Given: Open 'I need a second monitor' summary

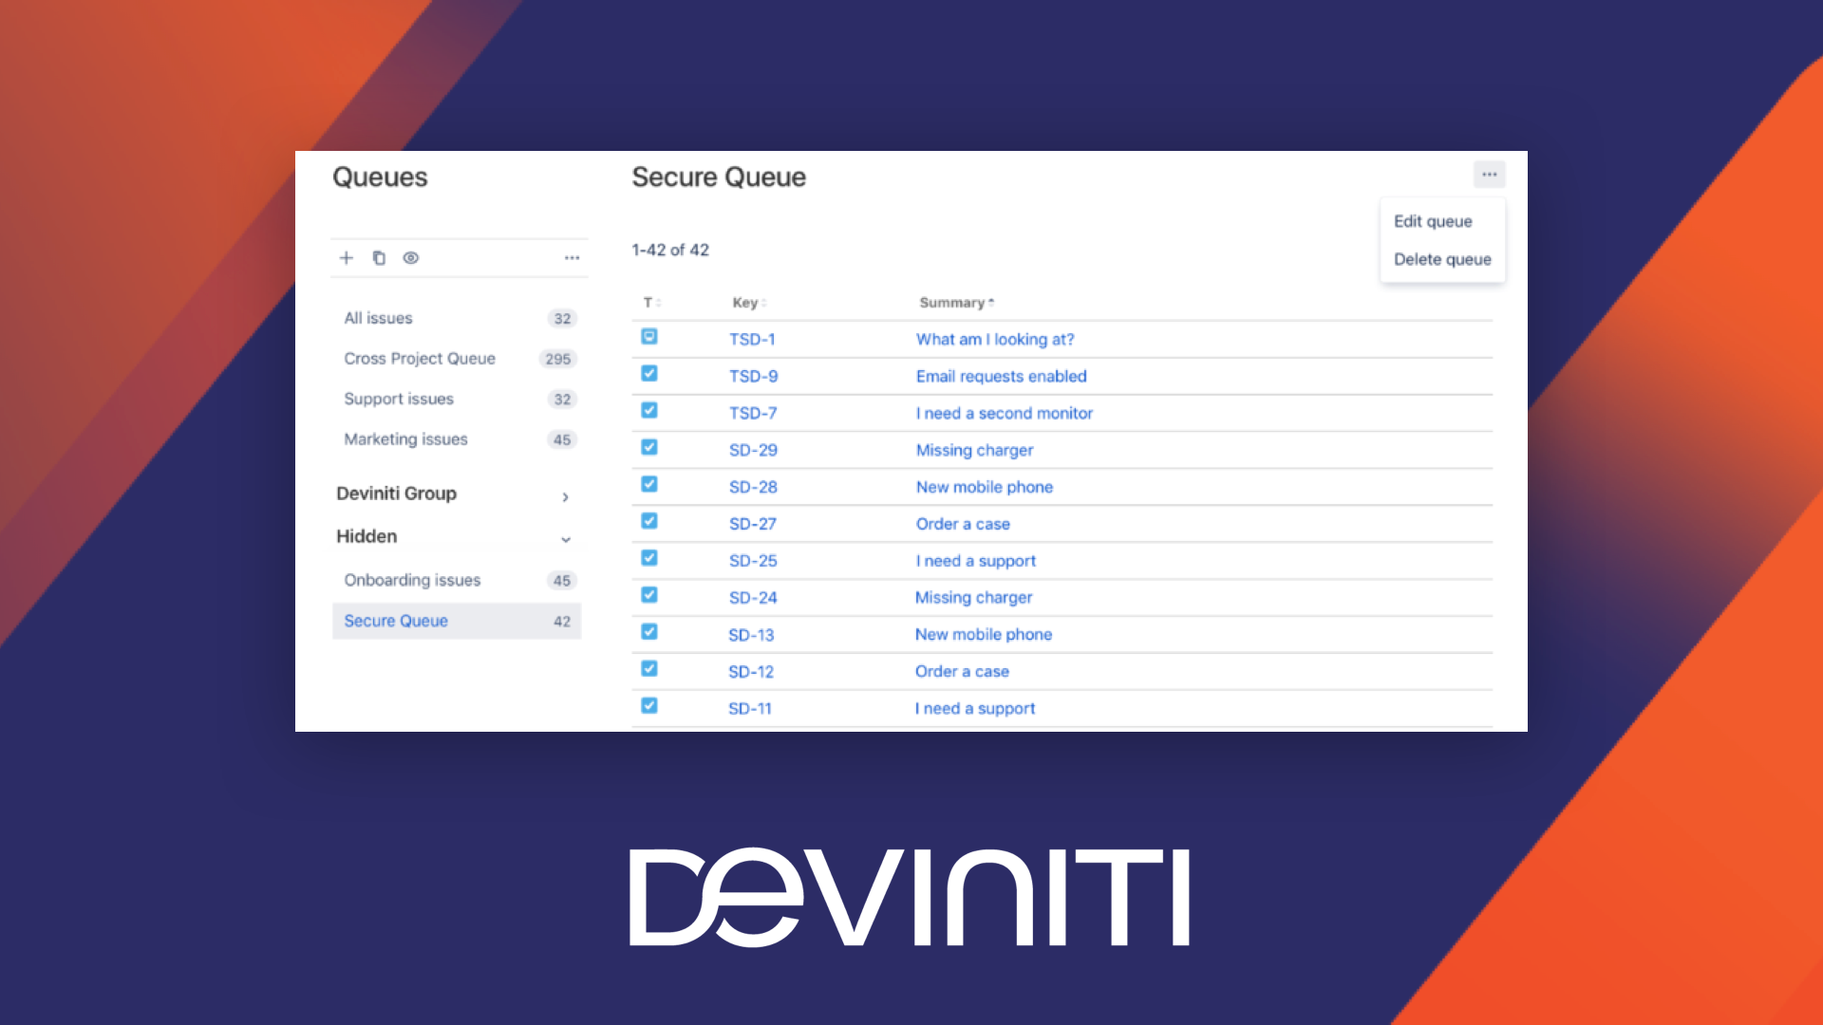Looking at the screenshot, I should point(1005,414).
